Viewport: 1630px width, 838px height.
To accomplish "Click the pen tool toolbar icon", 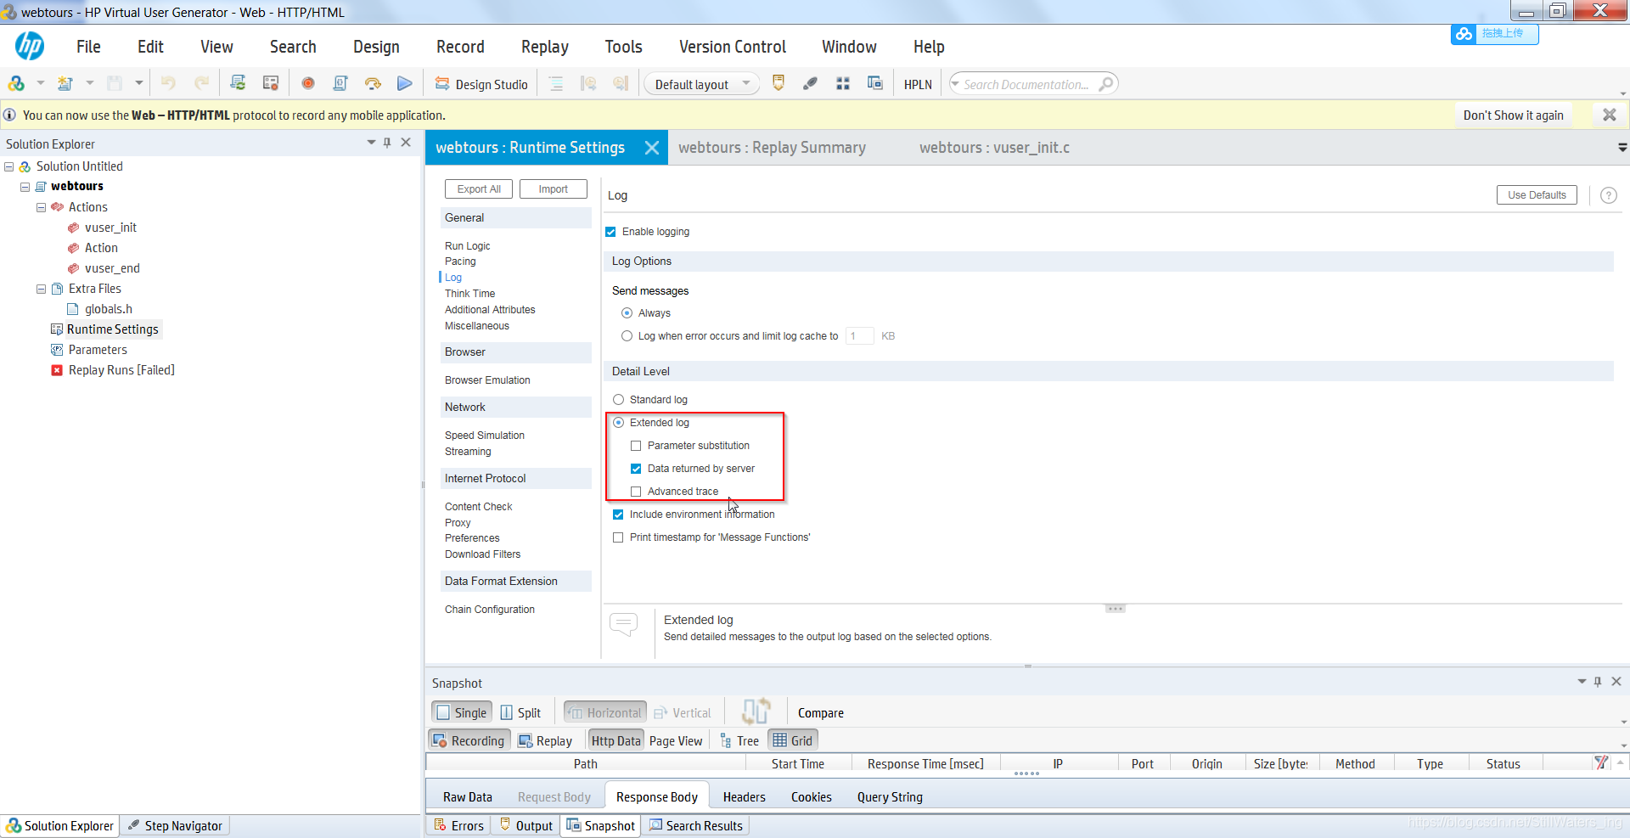I will coord(811,83).
